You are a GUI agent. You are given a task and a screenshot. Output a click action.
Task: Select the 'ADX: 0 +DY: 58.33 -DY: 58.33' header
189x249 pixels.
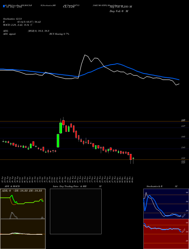click(22, 191)
